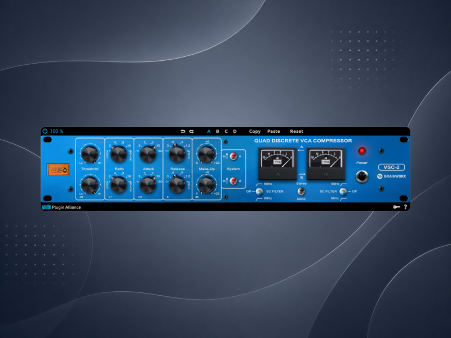Image resolution: width=451 pixels, height=338 pixels.
Task: Select settings bank D
Action: (235, 131)
